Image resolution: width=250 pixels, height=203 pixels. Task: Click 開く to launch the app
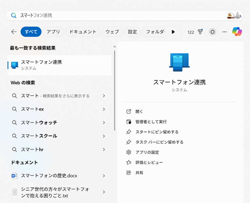click(139, 112)
